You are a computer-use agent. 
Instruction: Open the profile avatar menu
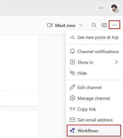click(x=114, y=8)
